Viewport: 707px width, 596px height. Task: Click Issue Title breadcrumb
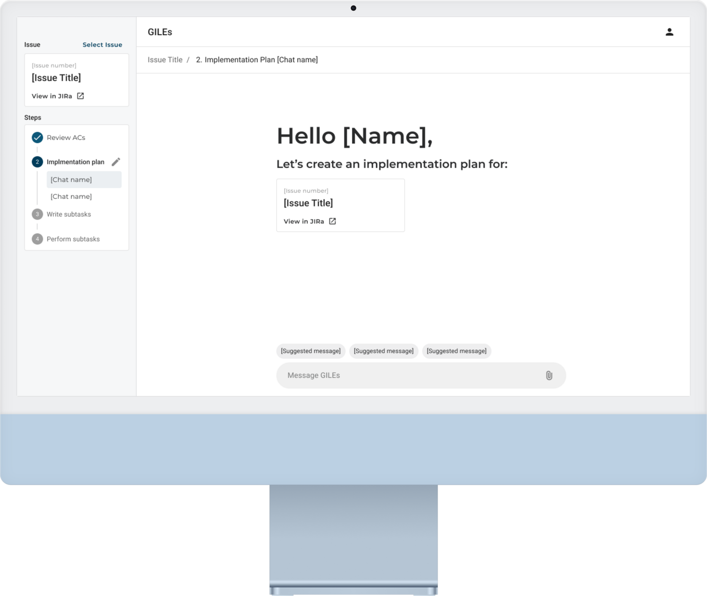click(165, 60)
